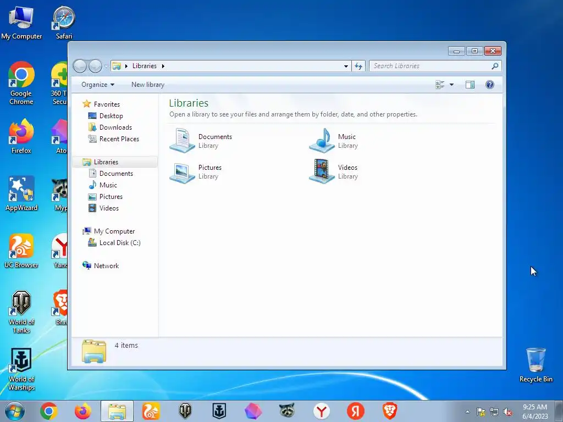Open the Pictures library icon

(183, 172)
